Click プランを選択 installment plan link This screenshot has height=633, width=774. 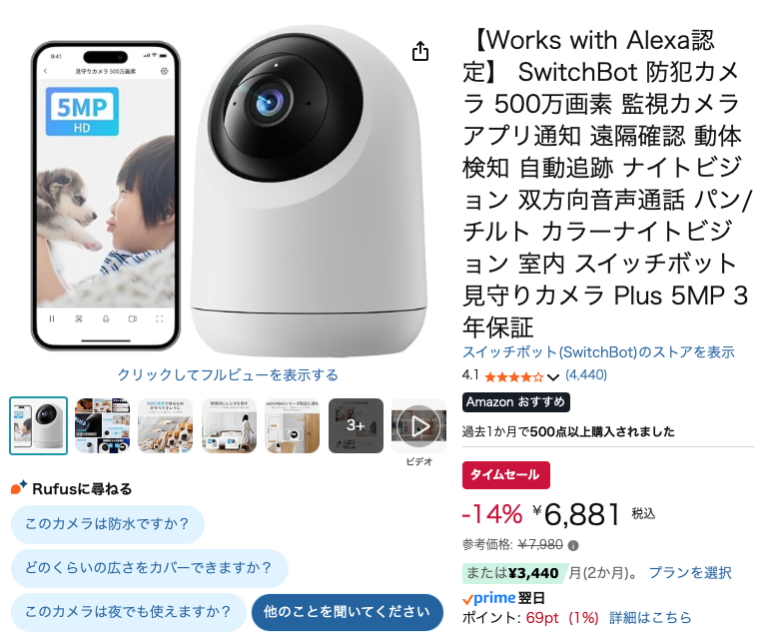point(689,573)
